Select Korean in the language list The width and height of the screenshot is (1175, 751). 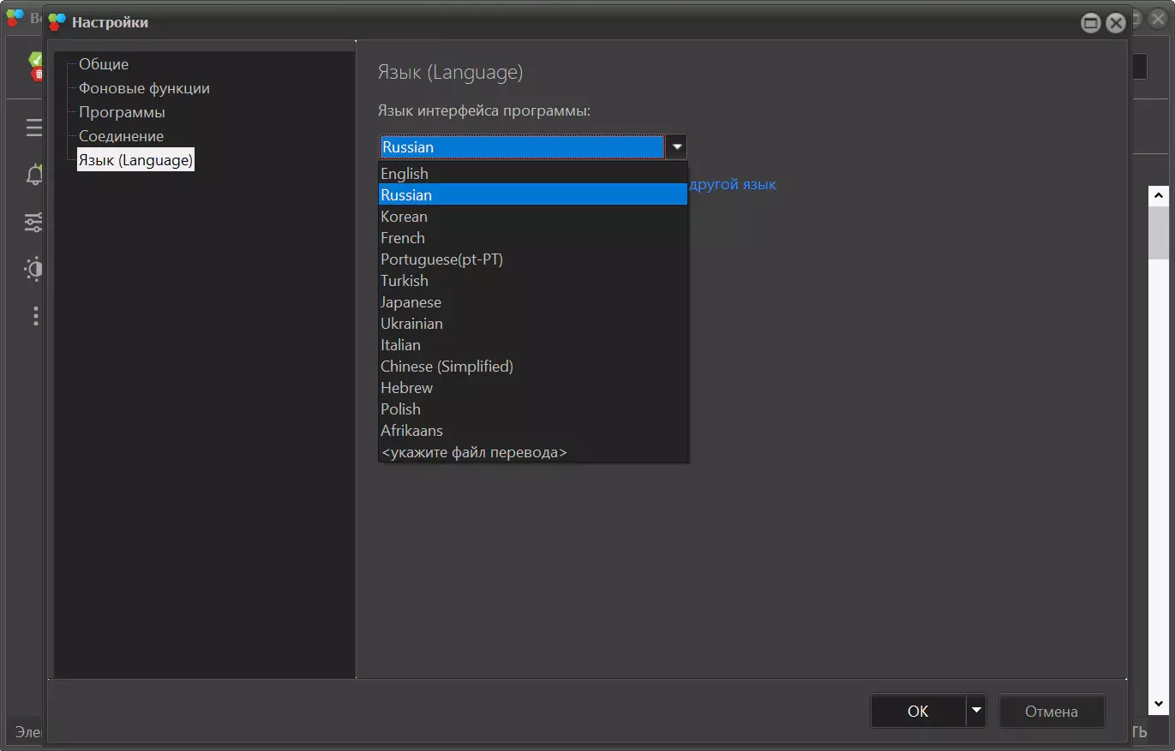point(404,217)
